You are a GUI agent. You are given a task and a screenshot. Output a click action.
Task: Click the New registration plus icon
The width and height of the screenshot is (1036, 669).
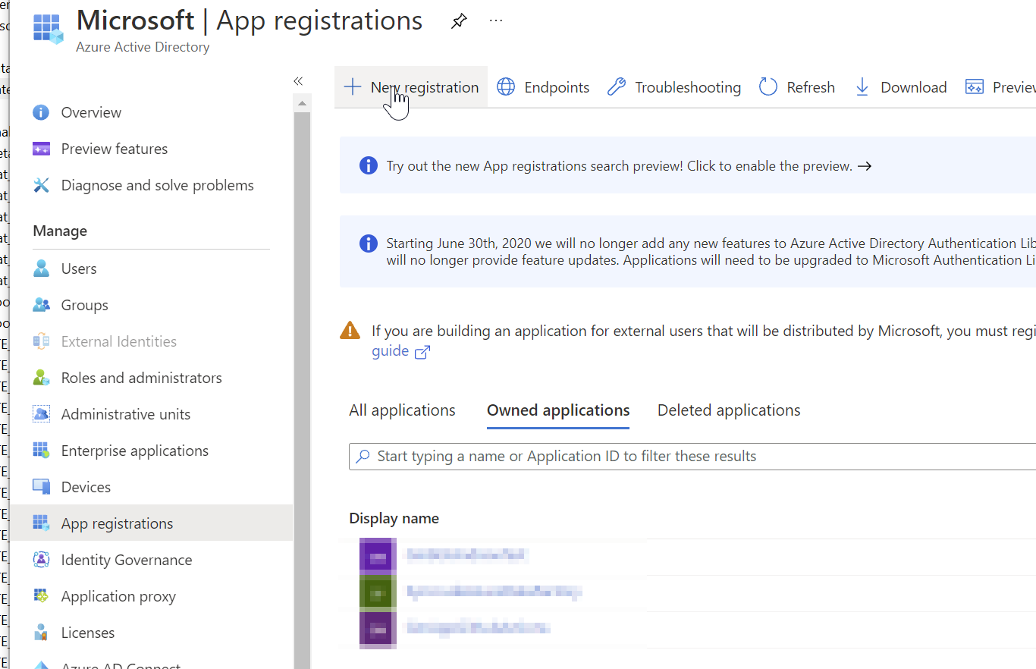point(352,87)
